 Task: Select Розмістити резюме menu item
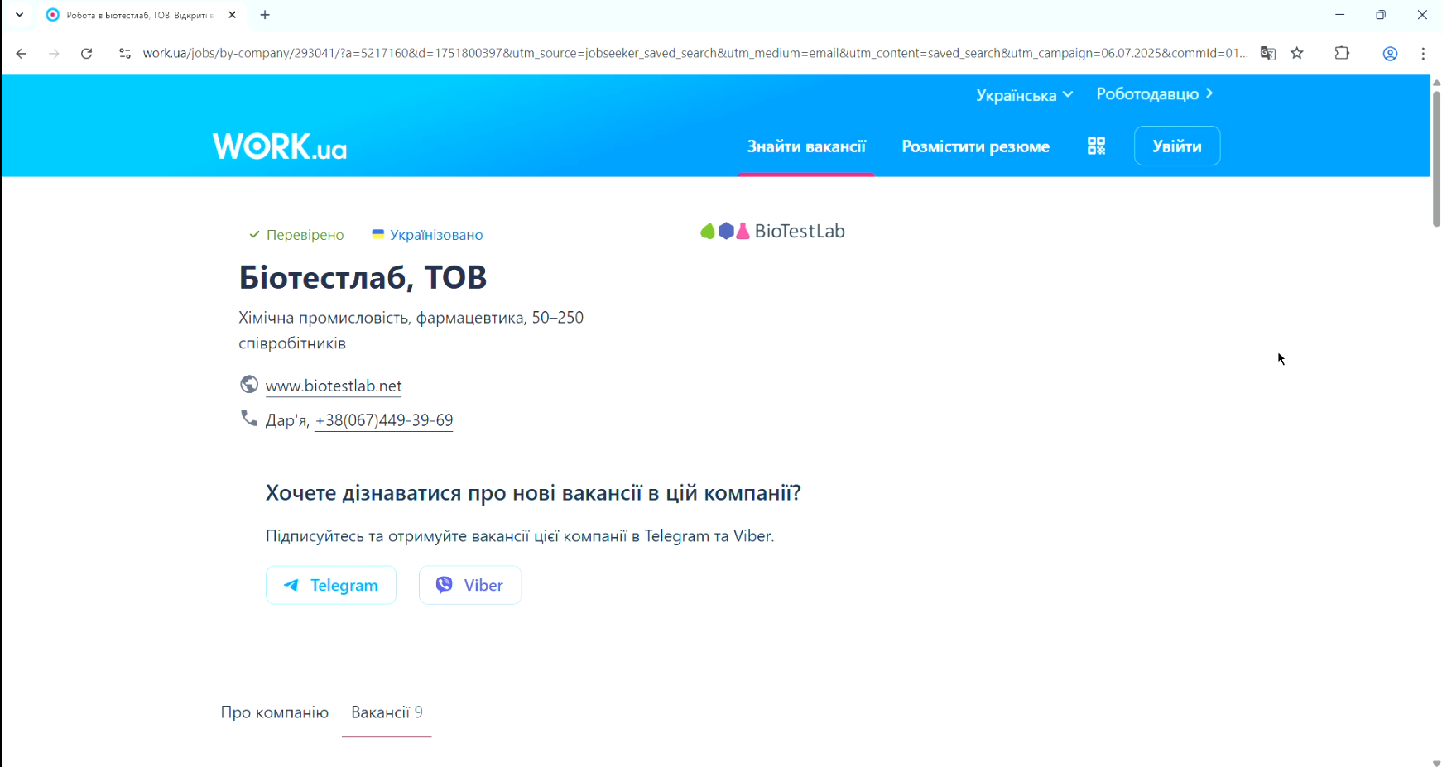click(x=975, y=146)
